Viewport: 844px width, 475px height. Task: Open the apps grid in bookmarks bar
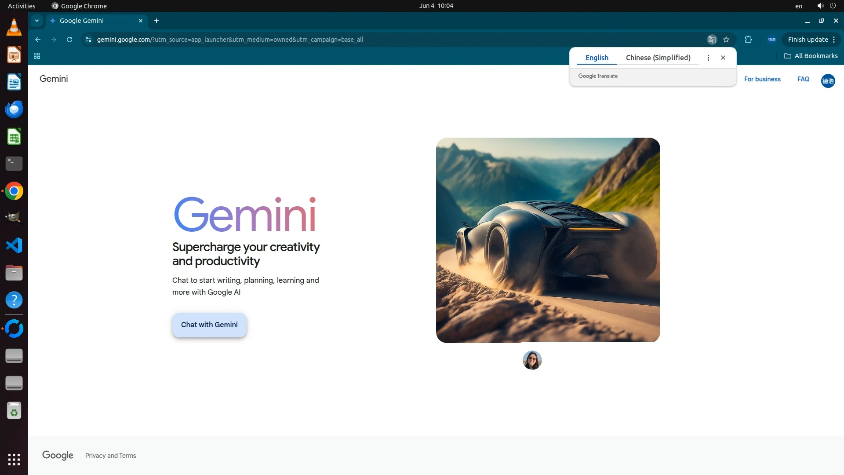pyautogui.click(x=37, y=56)
